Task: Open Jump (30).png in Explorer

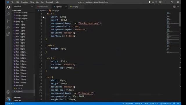Action: click(22, 18)
